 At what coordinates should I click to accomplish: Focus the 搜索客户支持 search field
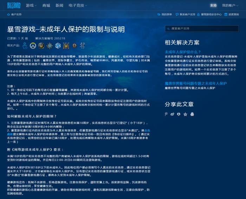(x=202, y=29)
